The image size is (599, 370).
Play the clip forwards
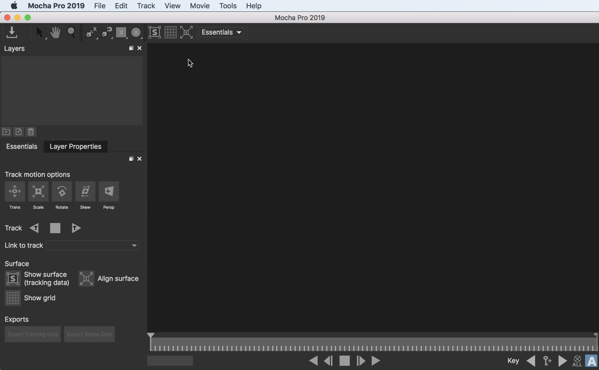point(376,361)
